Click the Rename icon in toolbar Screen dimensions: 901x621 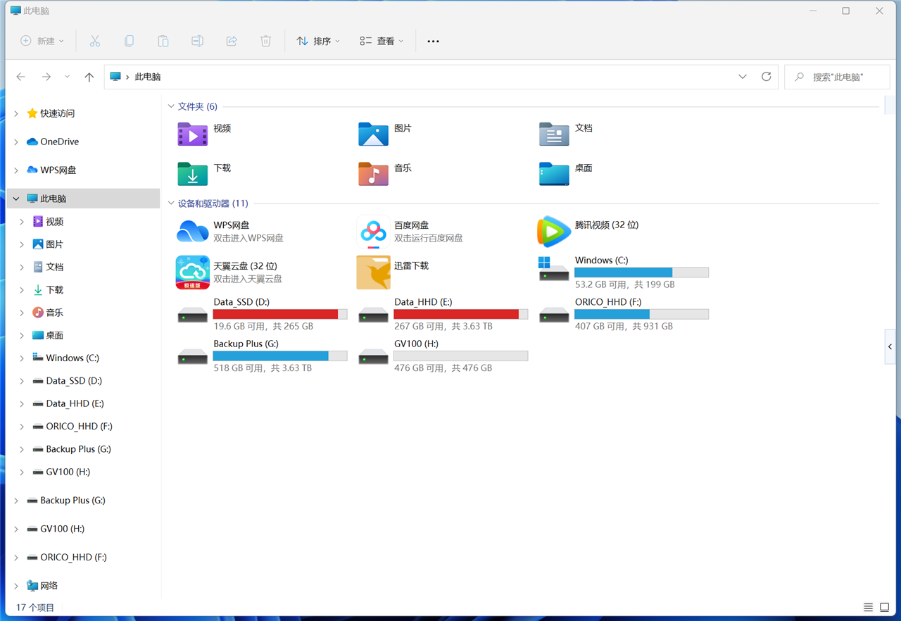tap(197, 41)
